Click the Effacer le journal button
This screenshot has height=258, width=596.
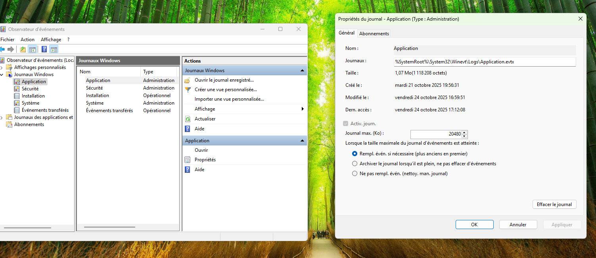click(554, 204)
